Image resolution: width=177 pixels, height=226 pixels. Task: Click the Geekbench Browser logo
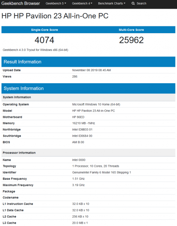pyautogui.click(x=21, y=3)
